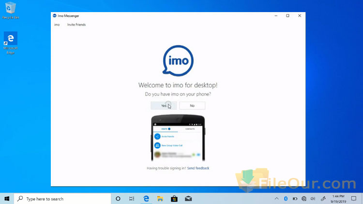Open Task View on the taskbar
363x204 pixels.
132,199
